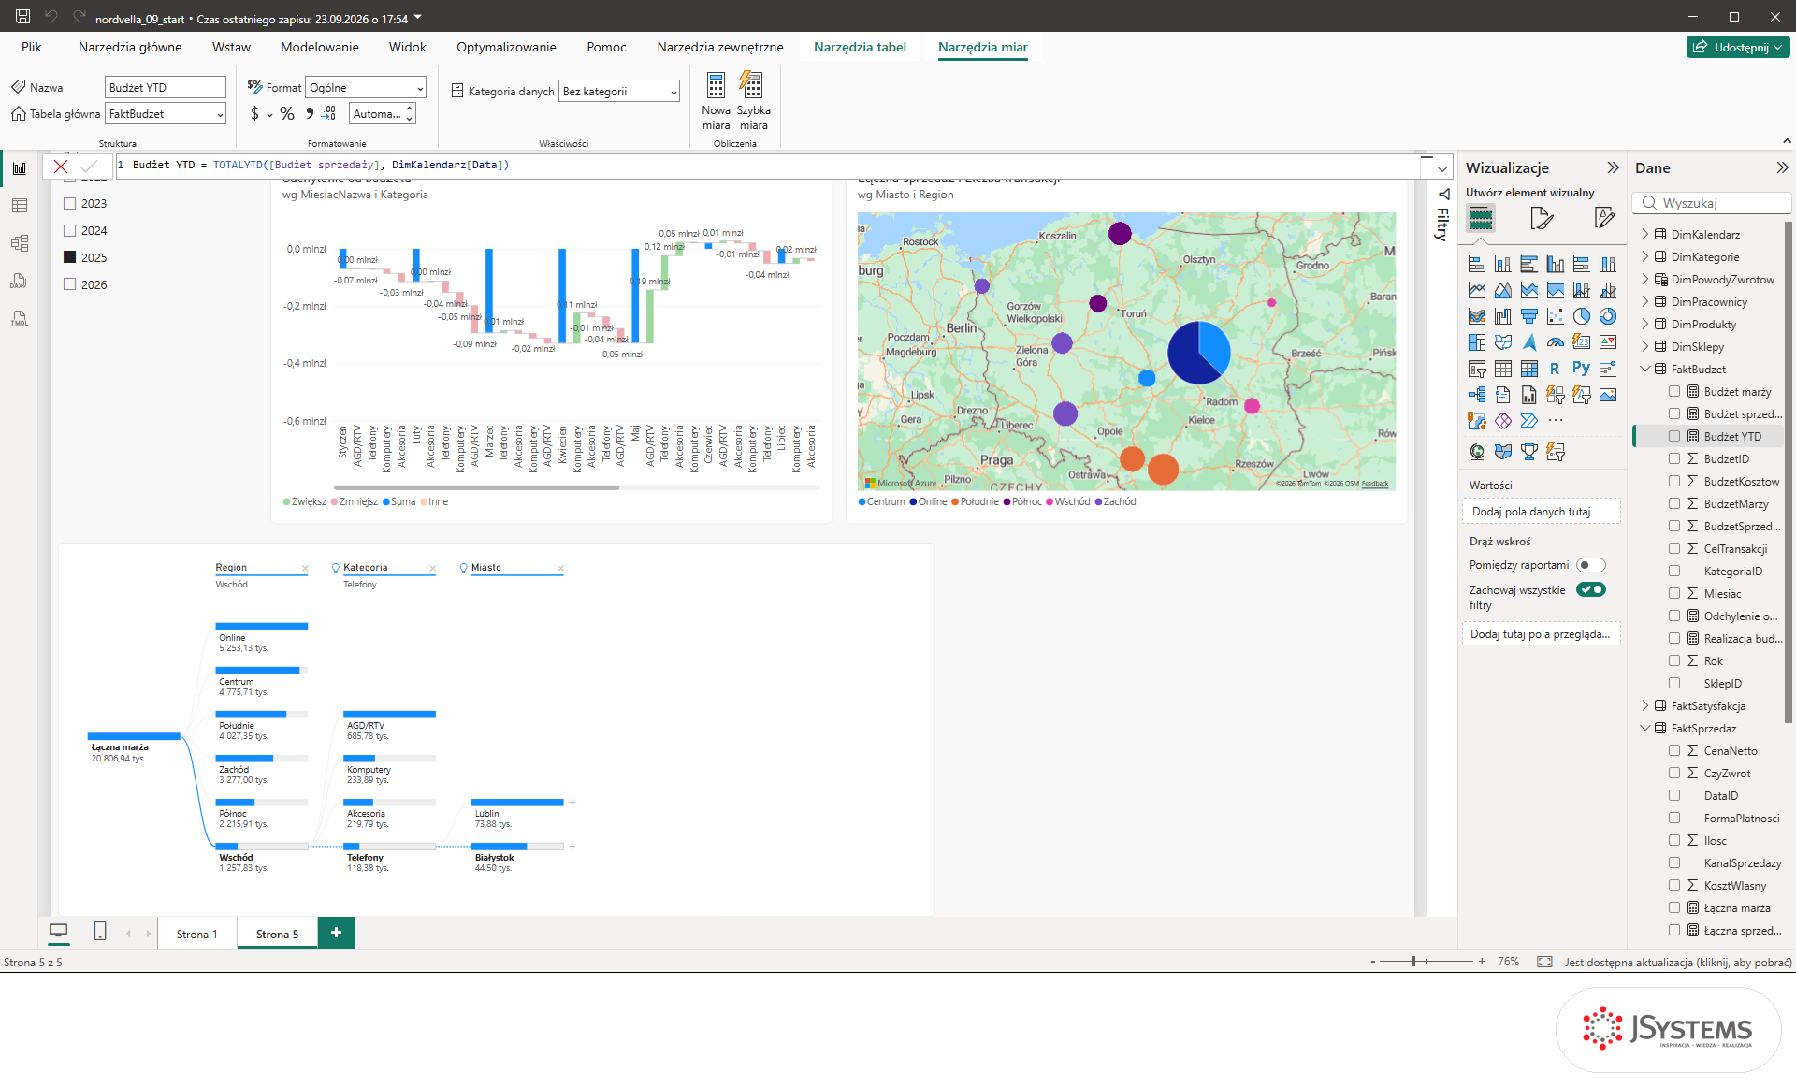Screen dimensions: 1796x1087
Task: Open the Format dropdown showing Ogólne
Action: click(366, 87)
